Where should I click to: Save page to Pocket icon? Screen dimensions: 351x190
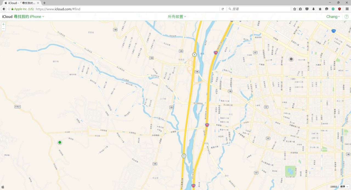307,9
